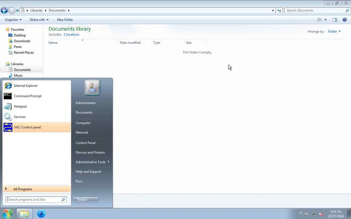
Task: Click the Forward navigation arrow
Action: [x=12, y=11]
